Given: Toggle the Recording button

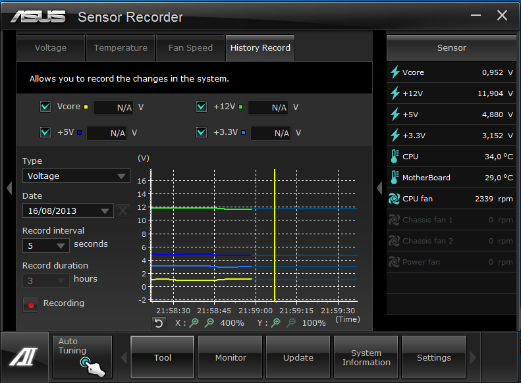Looking at the screenshot, I should click(x=30, y=304).
